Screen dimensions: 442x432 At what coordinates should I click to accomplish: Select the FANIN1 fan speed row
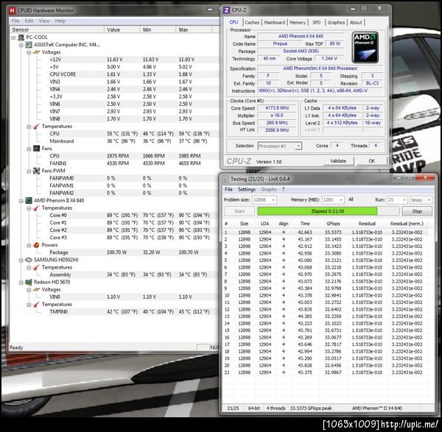[x=114, y=163]
